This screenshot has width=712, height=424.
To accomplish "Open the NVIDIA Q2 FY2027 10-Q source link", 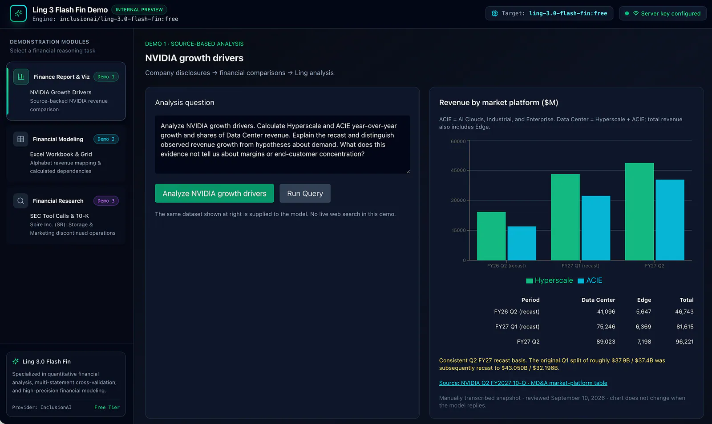I will [523, 383].
